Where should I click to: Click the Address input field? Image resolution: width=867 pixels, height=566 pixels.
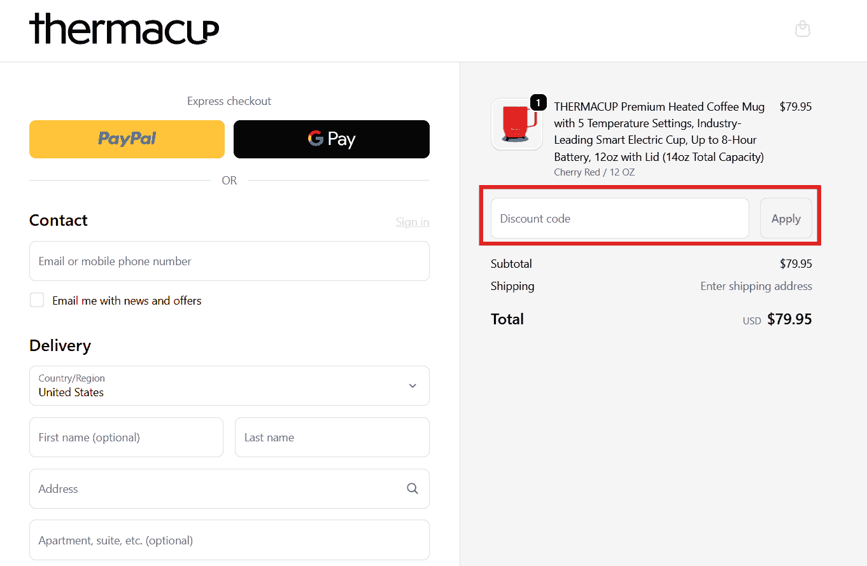tap(216, 488)
